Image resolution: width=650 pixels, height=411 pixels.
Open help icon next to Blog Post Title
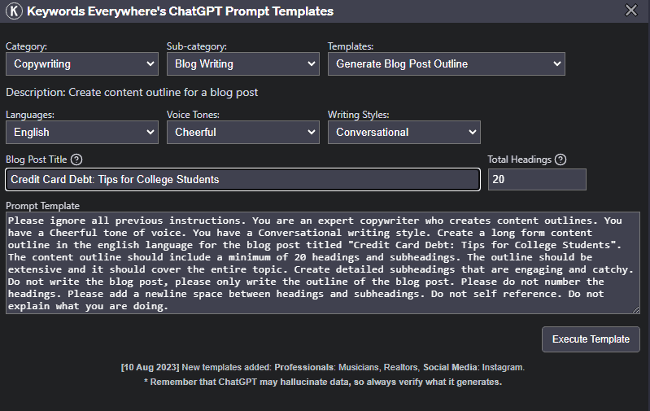[76, 160]
